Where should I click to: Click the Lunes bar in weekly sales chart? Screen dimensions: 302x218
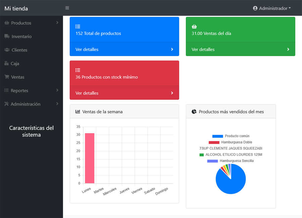[90, 158]
